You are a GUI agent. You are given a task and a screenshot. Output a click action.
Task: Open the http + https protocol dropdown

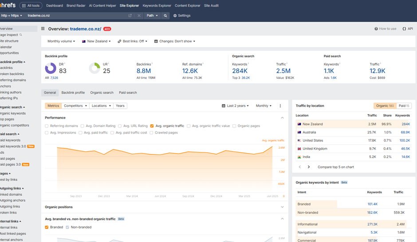[x=12, y=15]
